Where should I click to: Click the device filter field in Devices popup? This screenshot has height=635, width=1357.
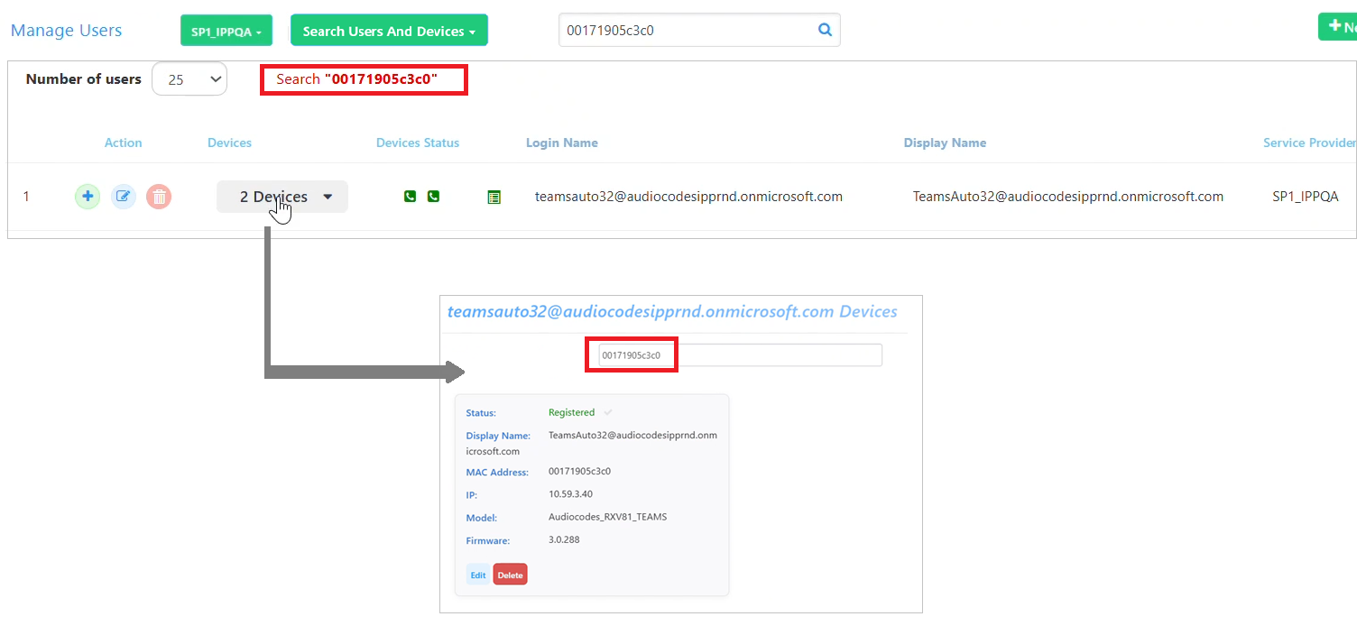(x=776, y=355)
